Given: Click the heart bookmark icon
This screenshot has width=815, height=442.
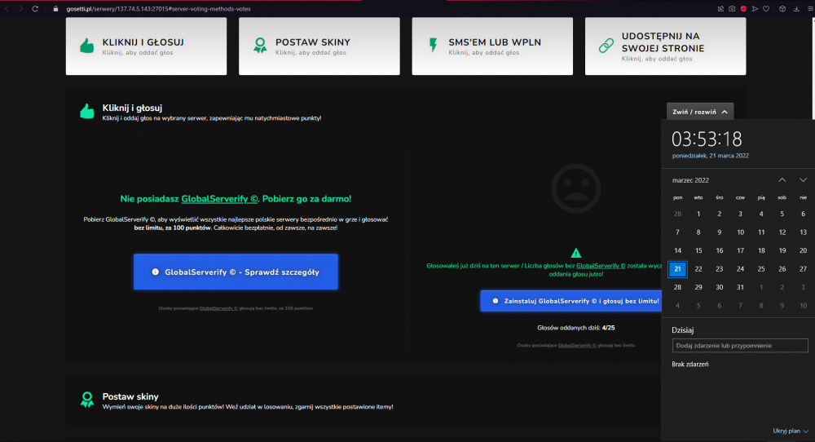Looking at the screenshot, I should 766,9.
